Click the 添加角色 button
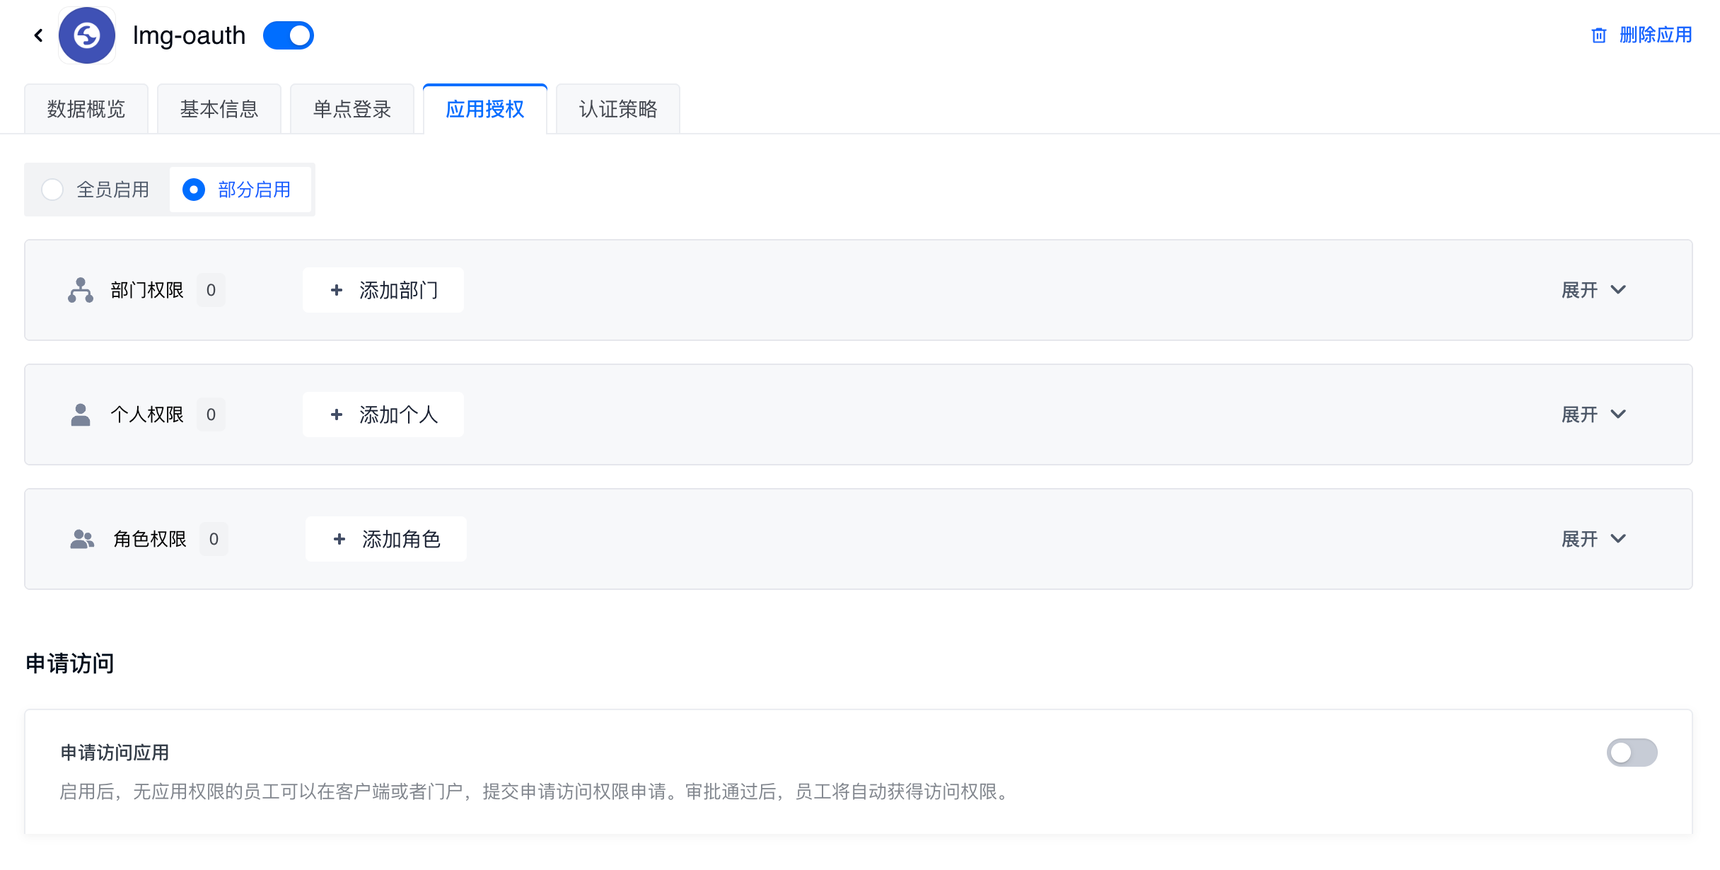 pyautogui.click(x=386, y=539)
